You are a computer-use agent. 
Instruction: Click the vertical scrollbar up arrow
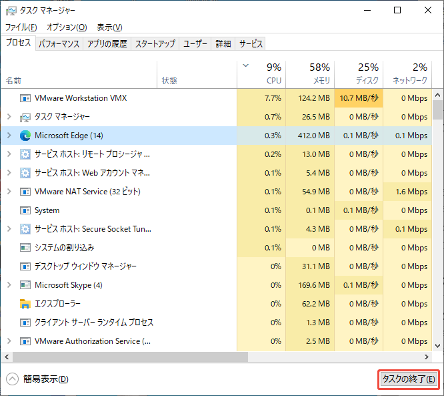pyautogui.click(x=437, y=95)
